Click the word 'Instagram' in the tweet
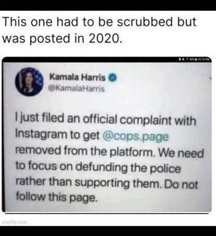The height and width of the screenshot is (236, 216). click(x=41, y=134)
